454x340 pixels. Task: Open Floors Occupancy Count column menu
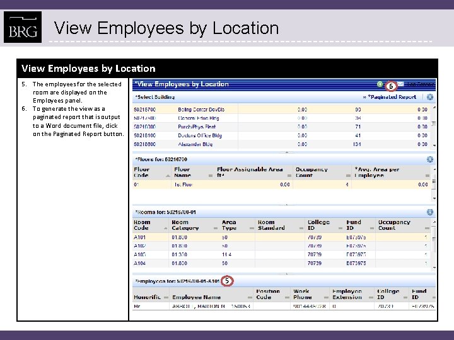[x=348, y=176]
